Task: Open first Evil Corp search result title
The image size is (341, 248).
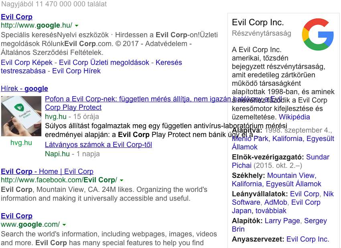Action: [x=16, y=17]
